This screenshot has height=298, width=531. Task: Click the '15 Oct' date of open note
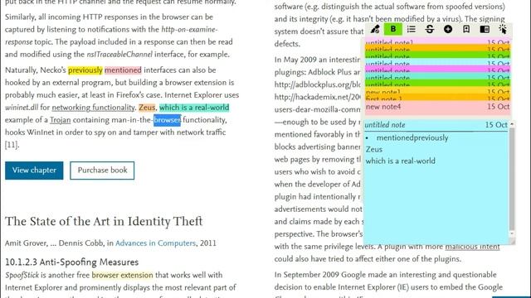coord(496,125)
